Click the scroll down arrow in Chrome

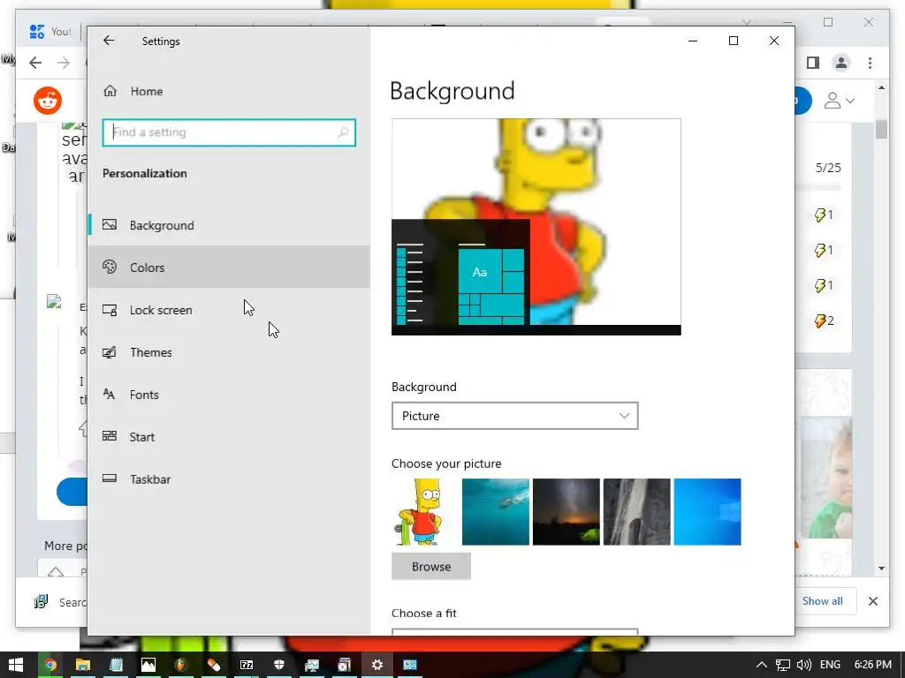(x=881, y=569)
